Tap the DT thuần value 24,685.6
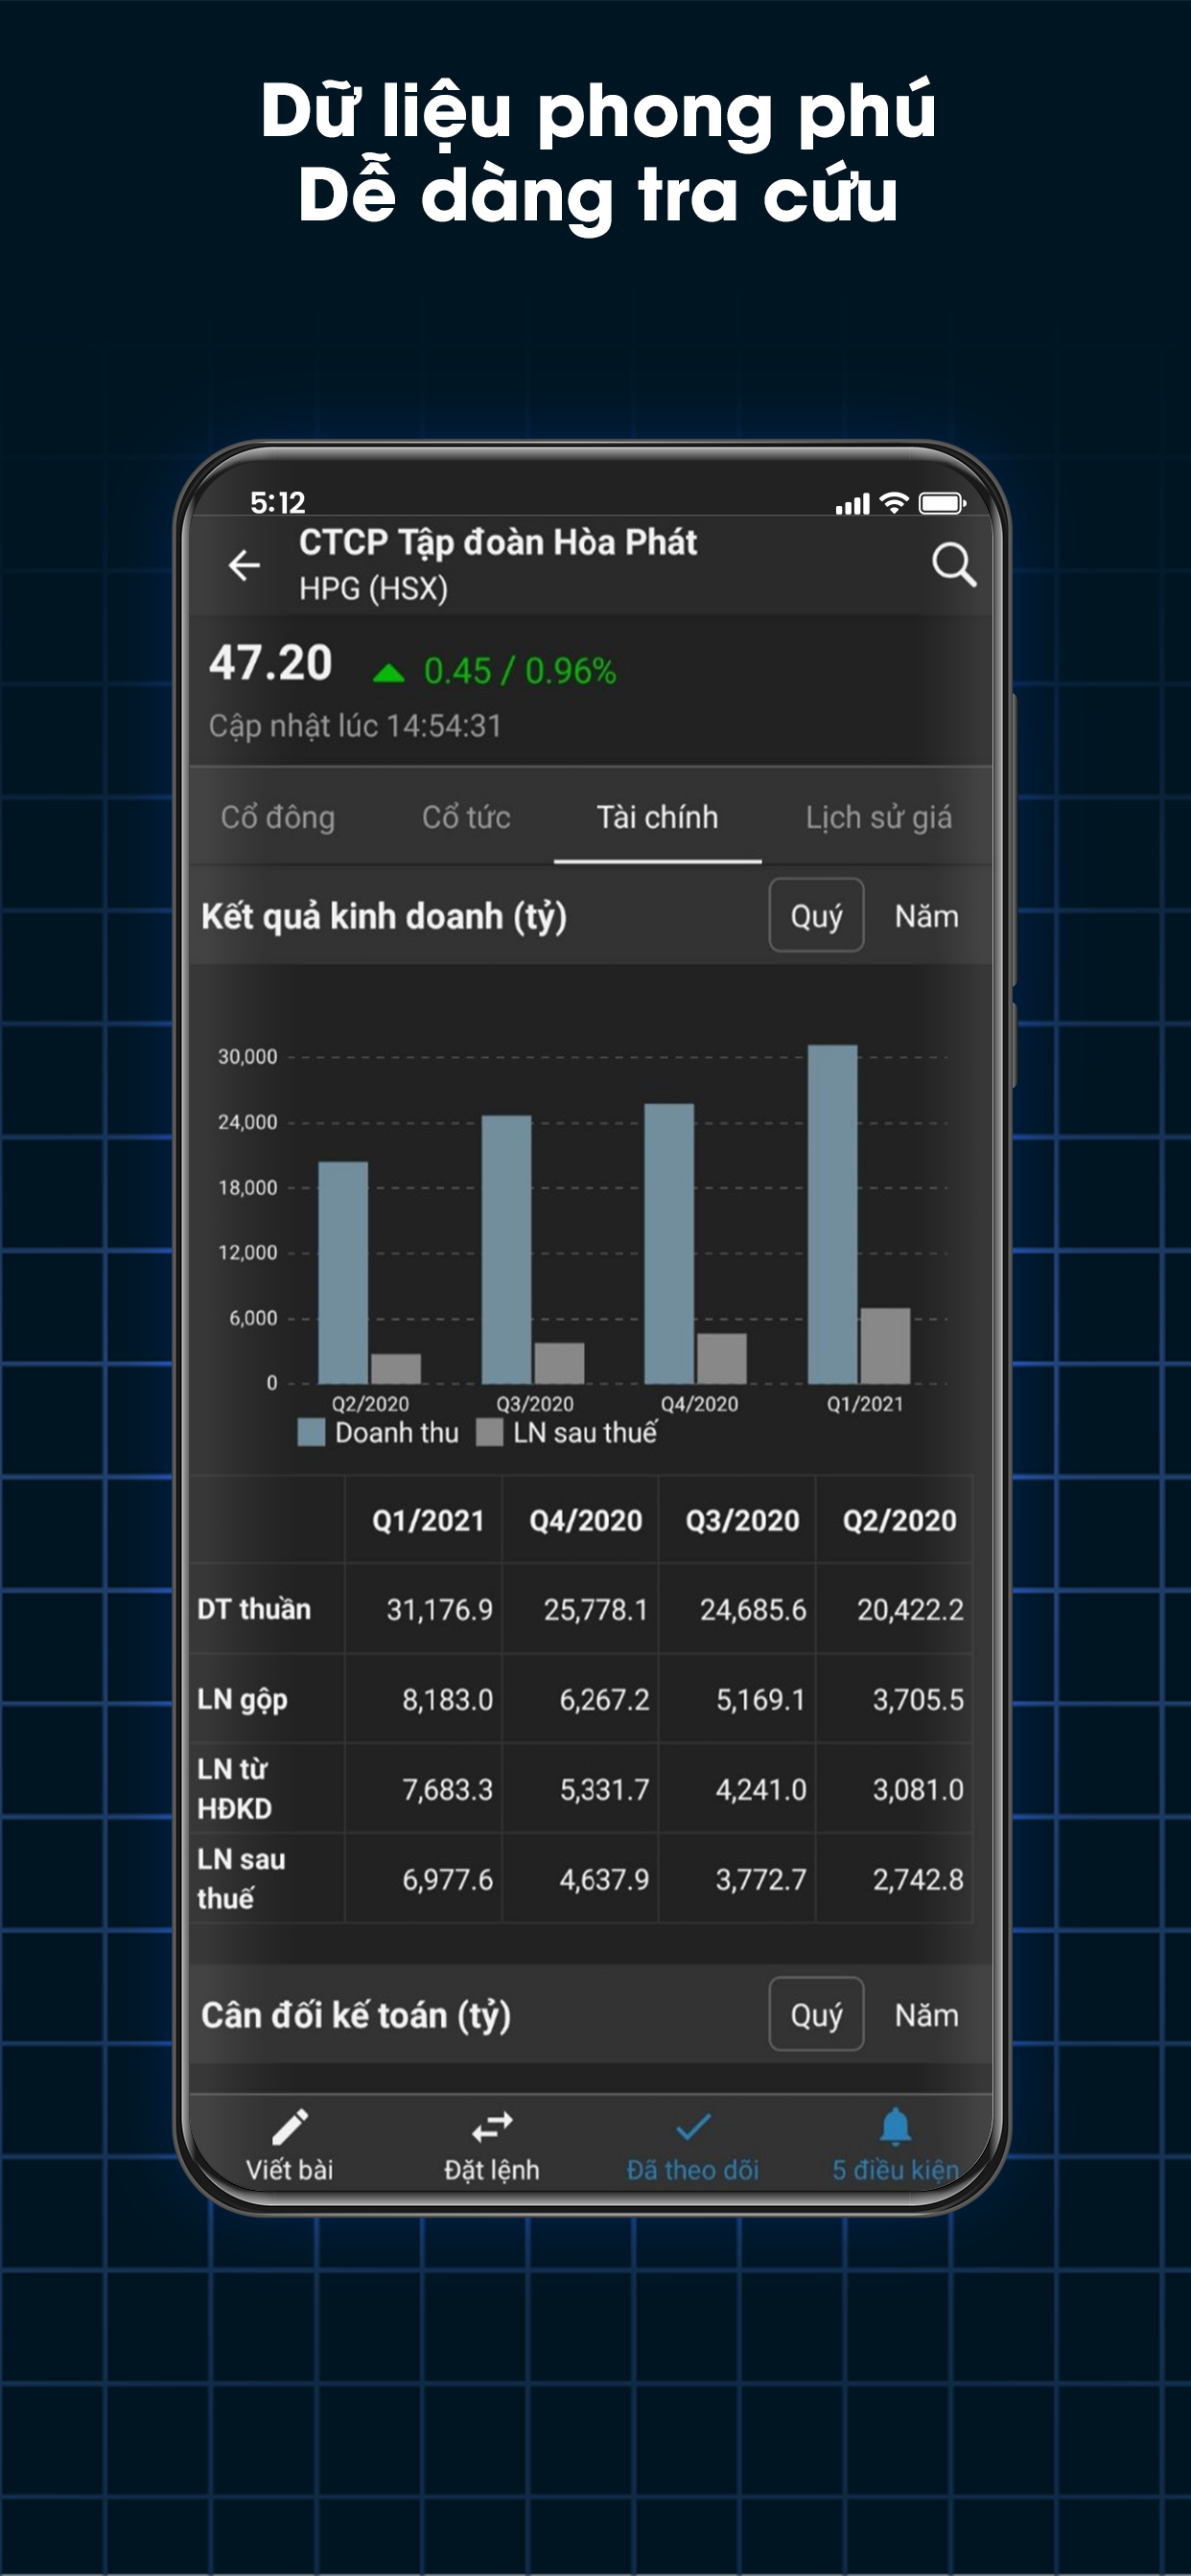 tap(753, 1609)
